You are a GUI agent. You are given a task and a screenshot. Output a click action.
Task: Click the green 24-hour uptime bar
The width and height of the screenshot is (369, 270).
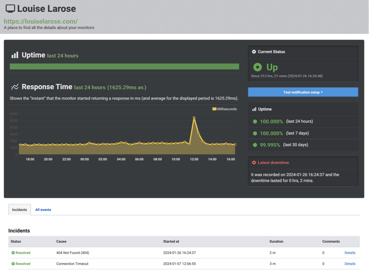click(124, 66)
